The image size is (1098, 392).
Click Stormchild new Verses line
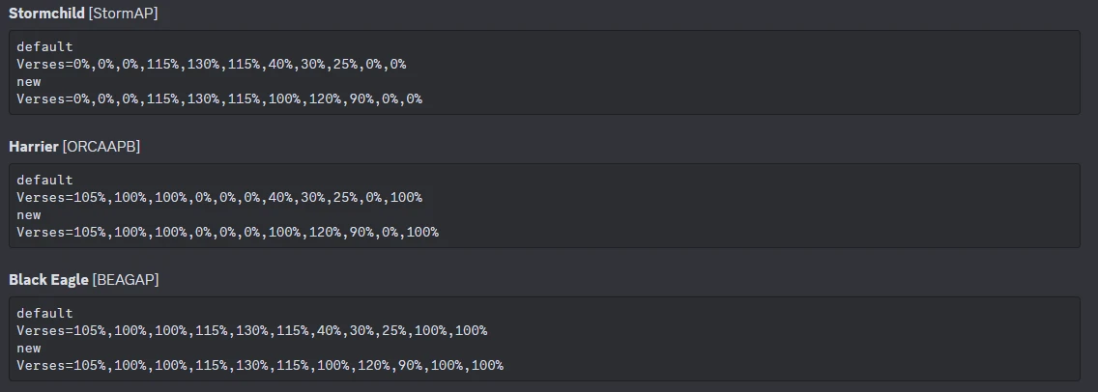[x=218, y=98]
